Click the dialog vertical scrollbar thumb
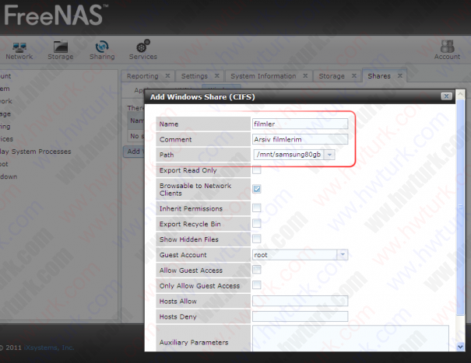The width and height of the screenshot is (471, 363). [x=460, y=207]
